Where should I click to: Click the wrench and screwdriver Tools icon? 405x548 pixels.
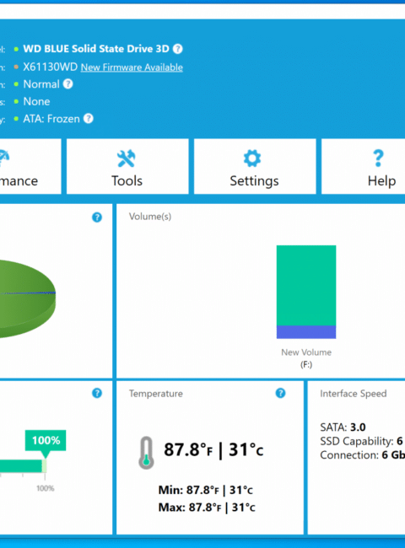tap(127, 158)
